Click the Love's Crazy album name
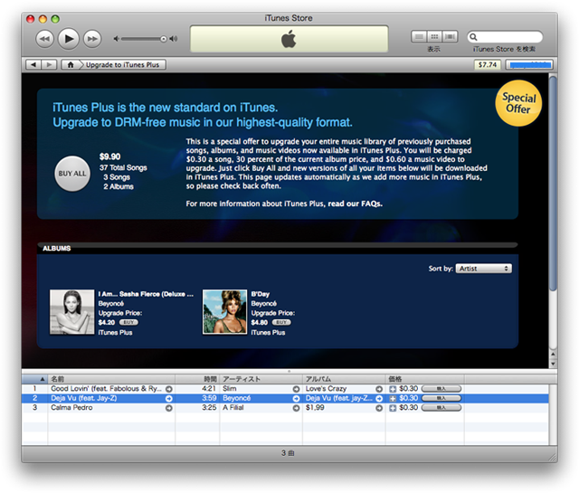579x493 pixels. pyautogui.click(x=326, y=389)
